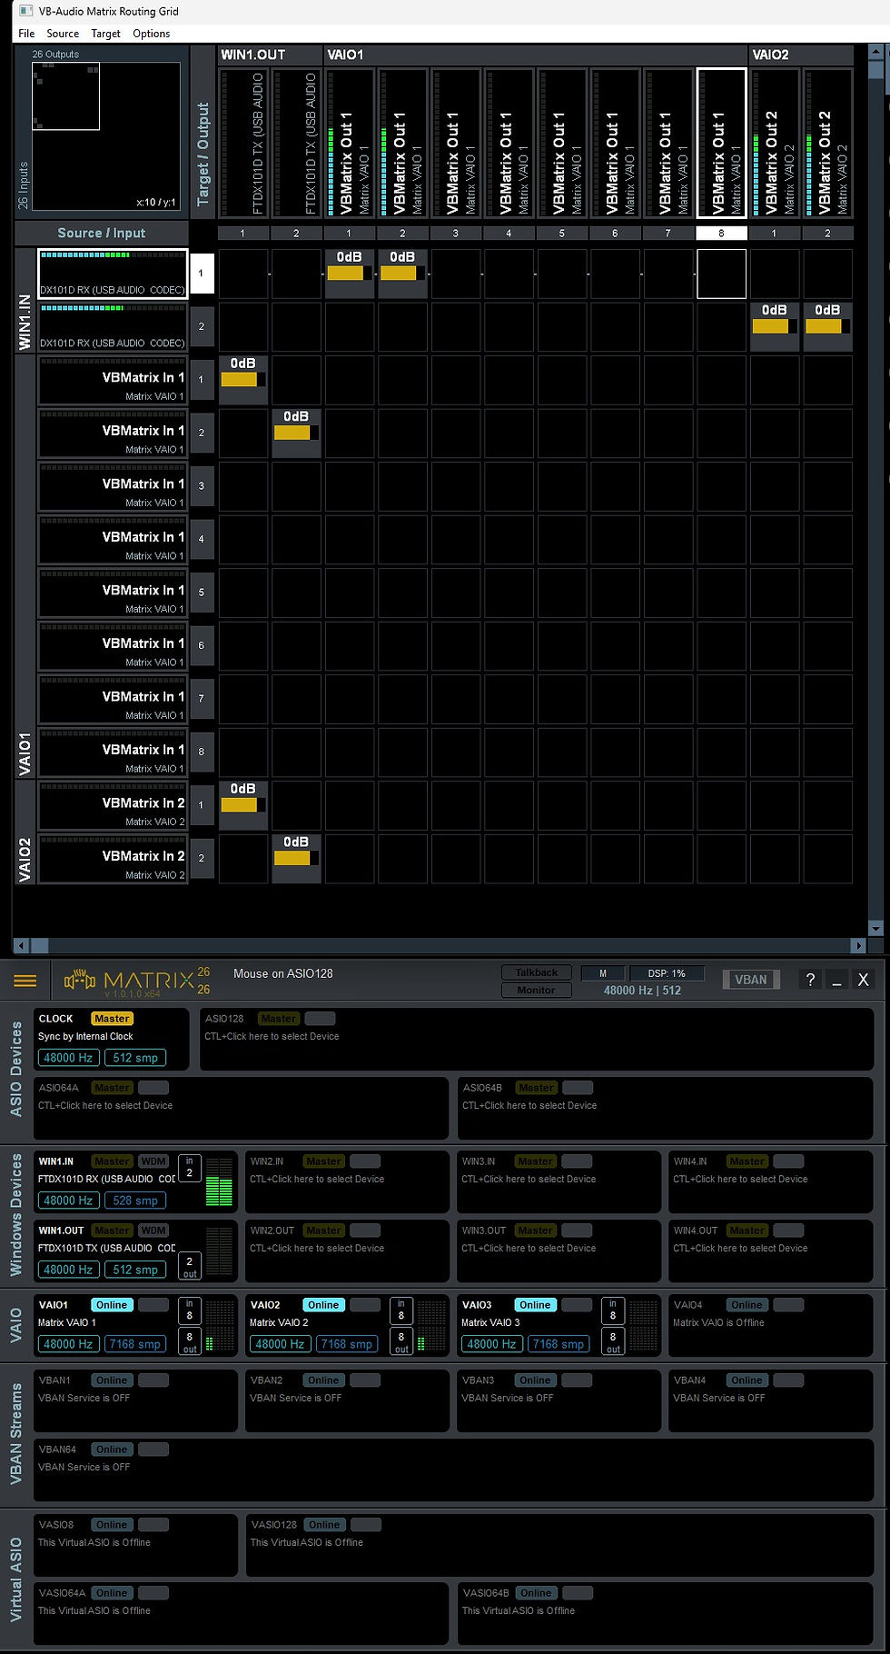Open the File menu
Screen dimensions: 890x1654
[x=26, y=34]
